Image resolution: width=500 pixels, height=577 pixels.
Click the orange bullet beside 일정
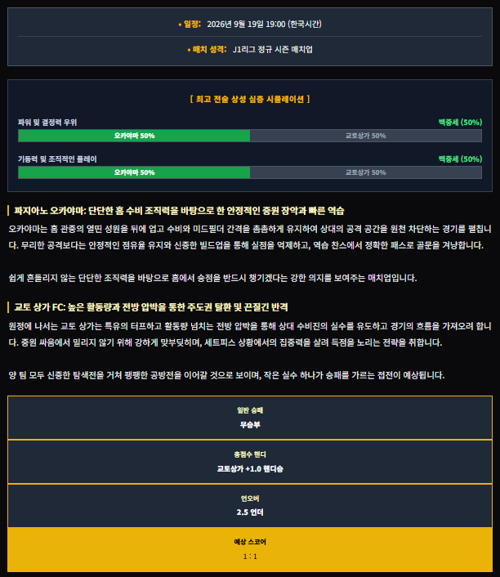pyautogui.click(x=180, y=25)
